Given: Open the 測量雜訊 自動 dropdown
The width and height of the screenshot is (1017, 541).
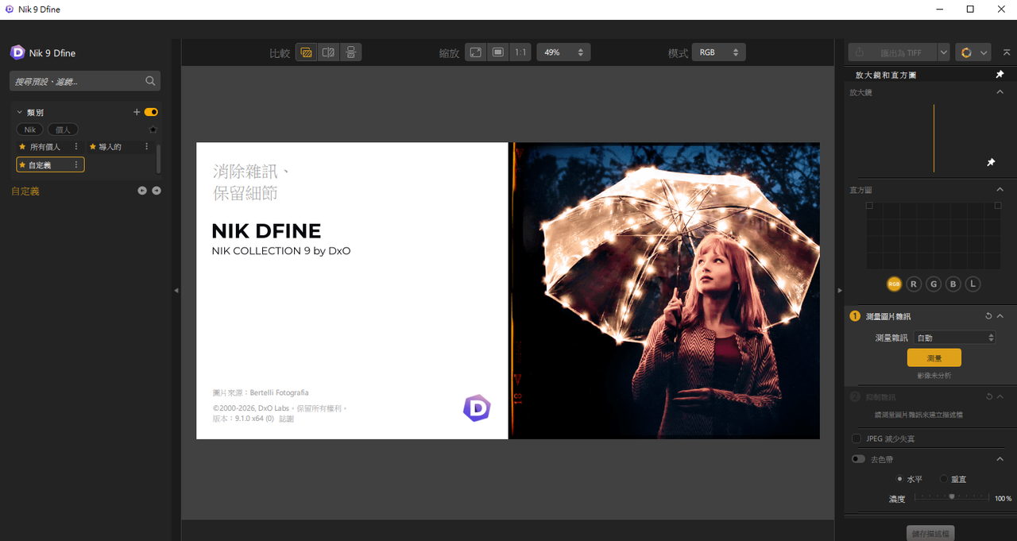Looking at the screenshot, I should coord(954,338).
